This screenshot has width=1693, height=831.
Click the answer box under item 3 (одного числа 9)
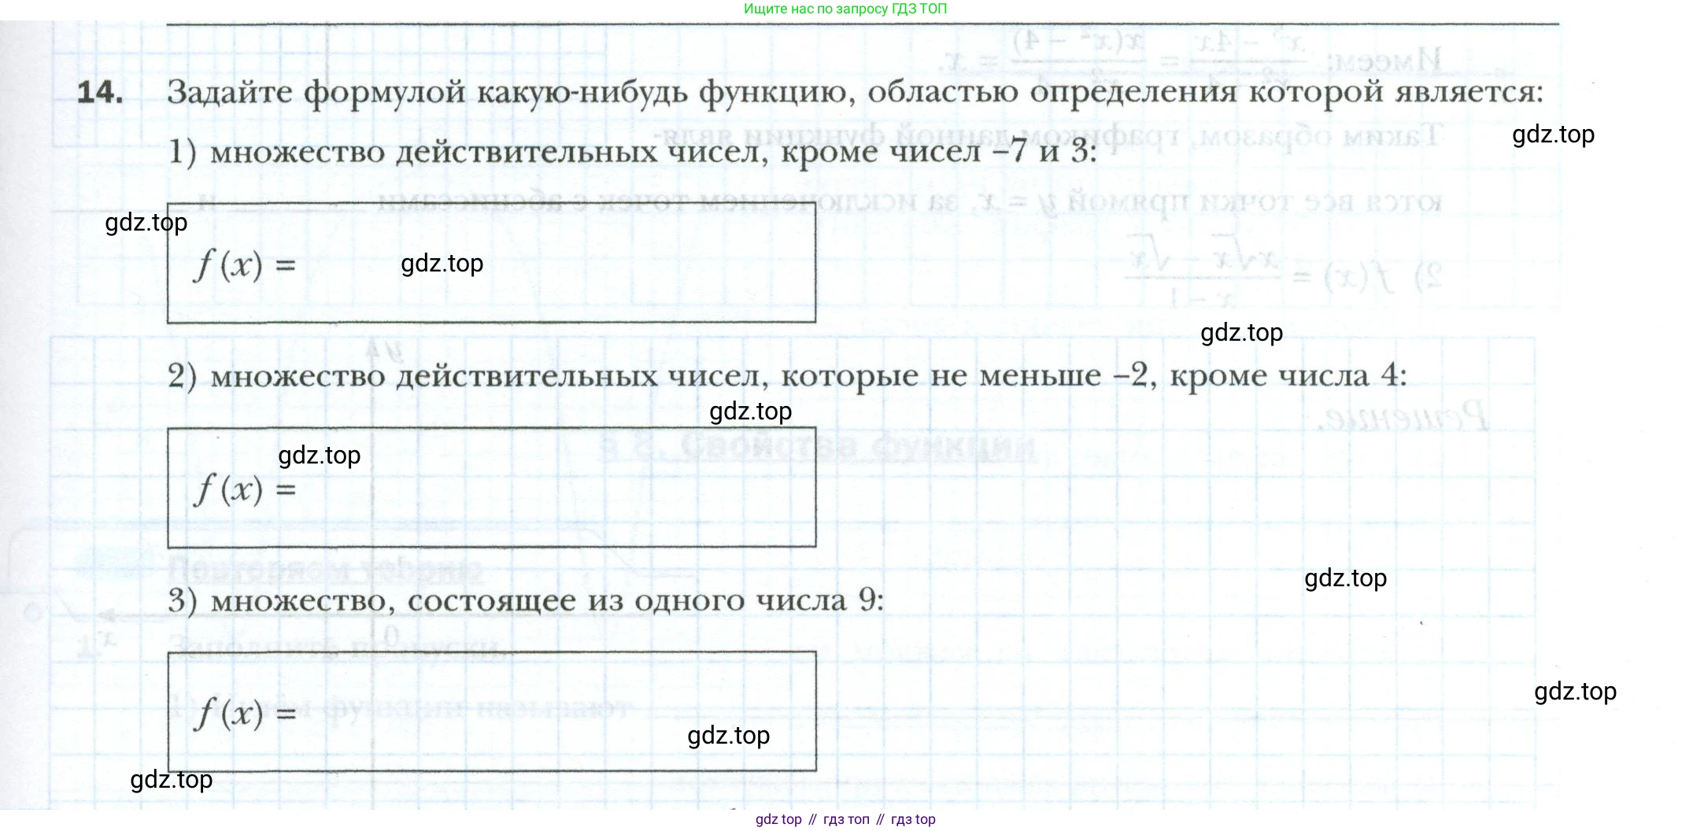pos(491,711)
